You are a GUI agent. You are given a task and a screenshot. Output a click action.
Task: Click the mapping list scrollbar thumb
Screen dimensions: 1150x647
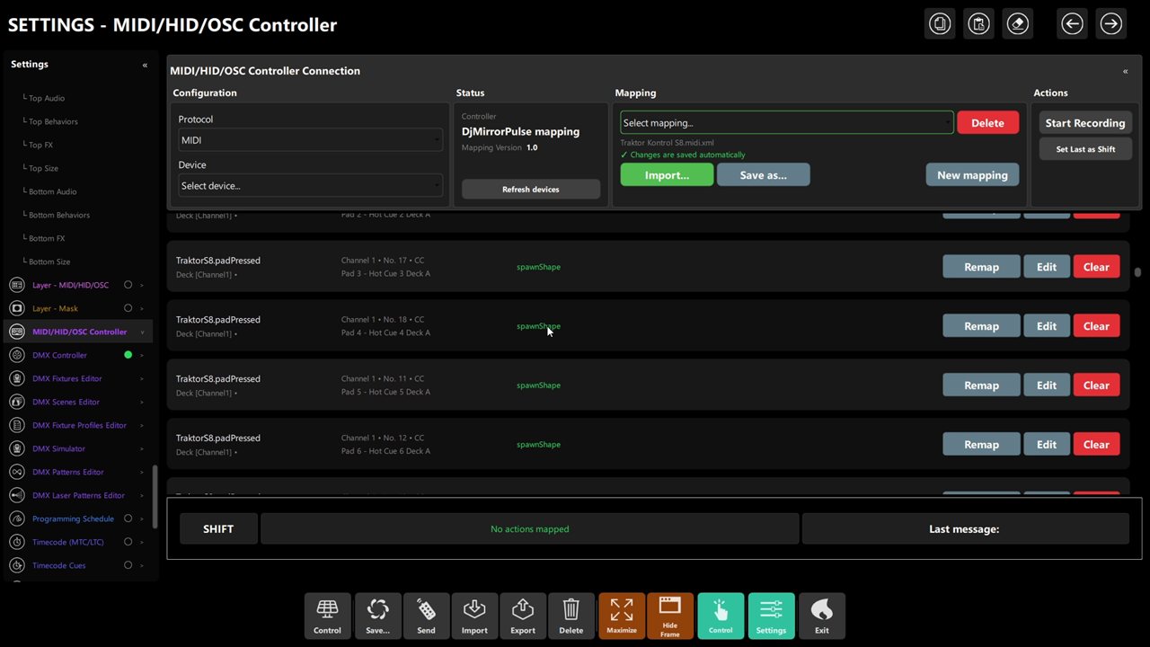(1137, 271)
